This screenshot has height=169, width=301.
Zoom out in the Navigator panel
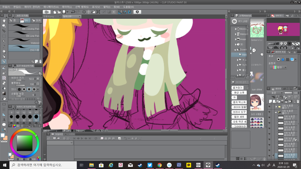click(282, 43)
